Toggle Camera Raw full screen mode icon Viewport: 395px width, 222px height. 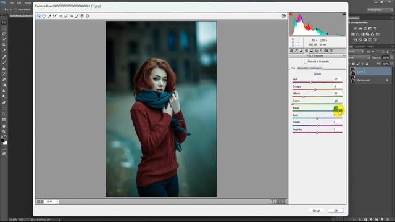(284, 16)
